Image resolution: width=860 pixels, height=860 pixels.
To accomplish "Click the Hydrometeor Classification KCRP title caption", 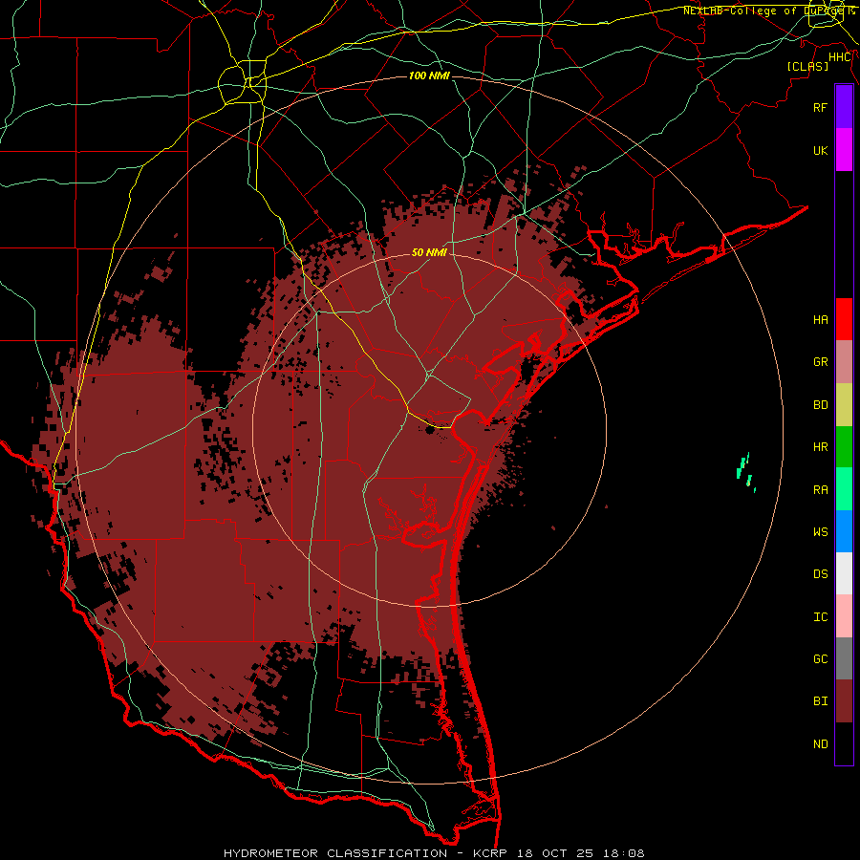I will coord(434,853).
